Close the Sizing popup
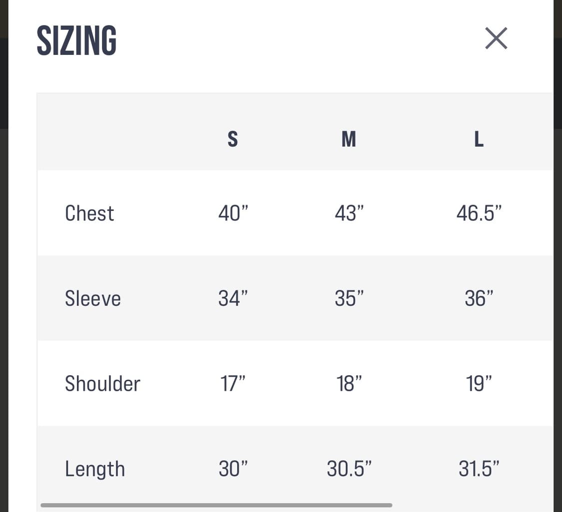The width and height of the screenshot is (562, 512). (x=496, y=38)
